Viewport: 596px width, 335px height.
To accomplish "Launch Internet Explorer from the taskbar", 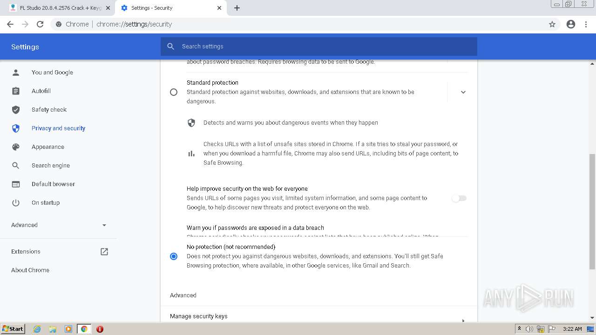I will pos(37,329).
